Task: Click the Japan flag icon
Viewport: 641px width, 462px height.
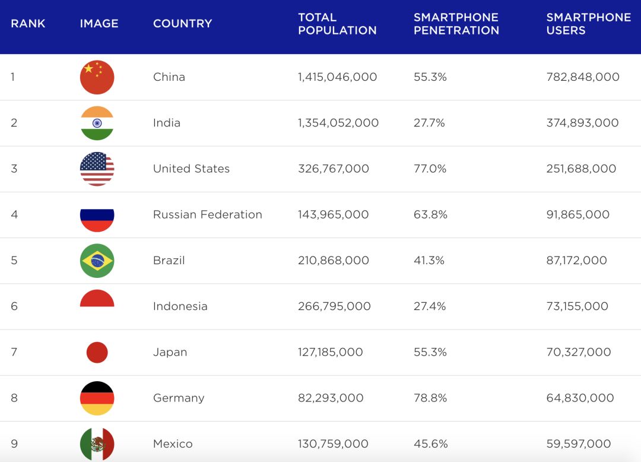Action: pyautogui.click(x=97, y=352)
